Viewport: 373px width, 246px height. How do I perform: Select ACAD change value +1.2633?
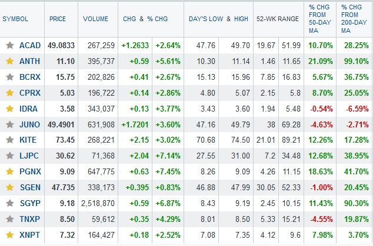point(135,45)
